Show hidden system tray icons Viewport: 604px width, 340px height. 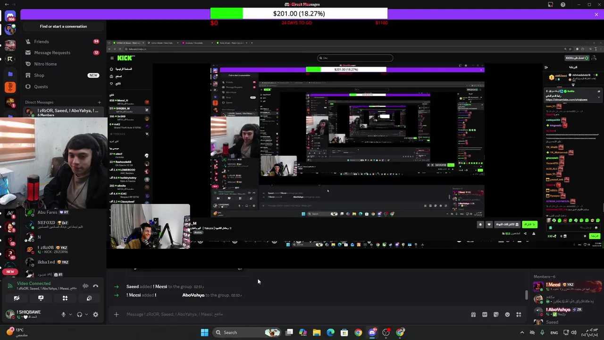tap(522, 332)
